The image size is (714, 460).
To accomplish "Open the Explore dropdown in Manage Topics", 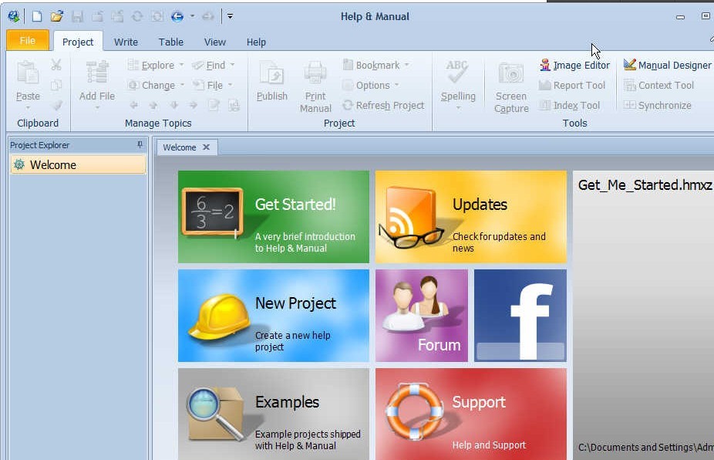I will [156, 65].
